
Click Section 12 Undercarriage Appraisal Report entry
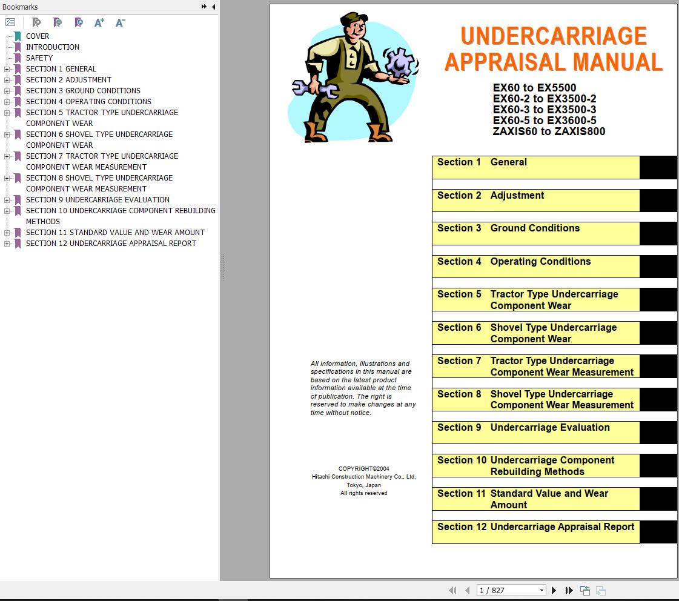(535, 532)
